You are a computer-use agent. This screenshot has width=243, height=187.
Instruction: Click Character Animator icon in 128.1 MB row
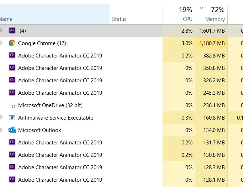tap(12, 179)
